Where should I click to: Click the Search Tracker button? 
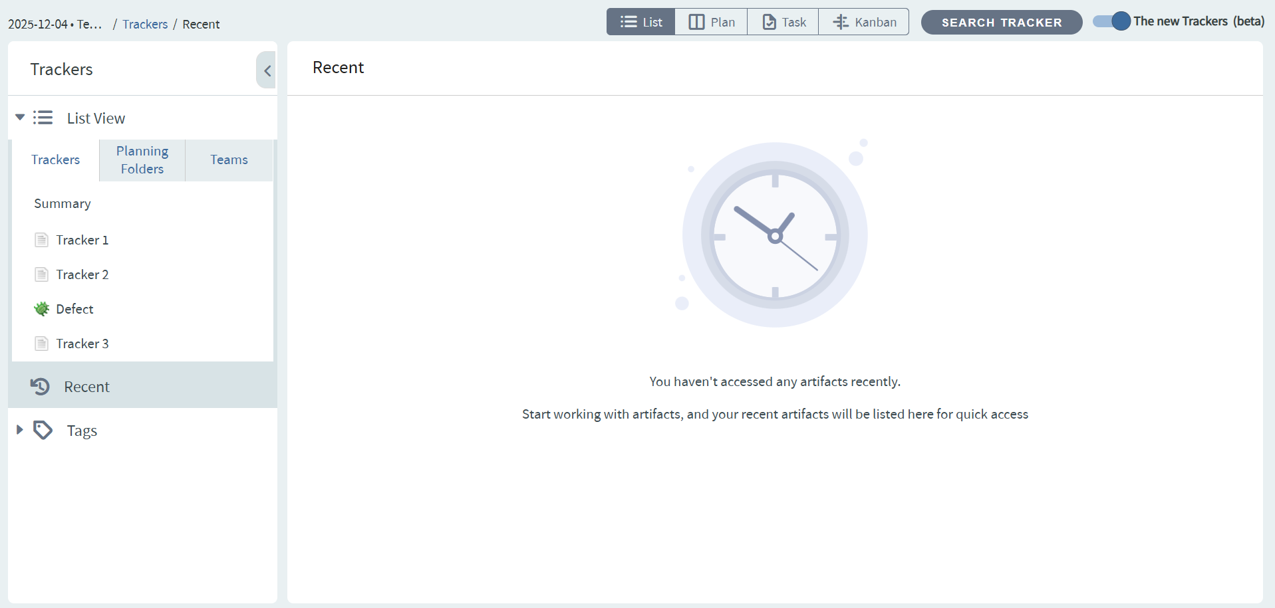click(x=1001, y=23)
